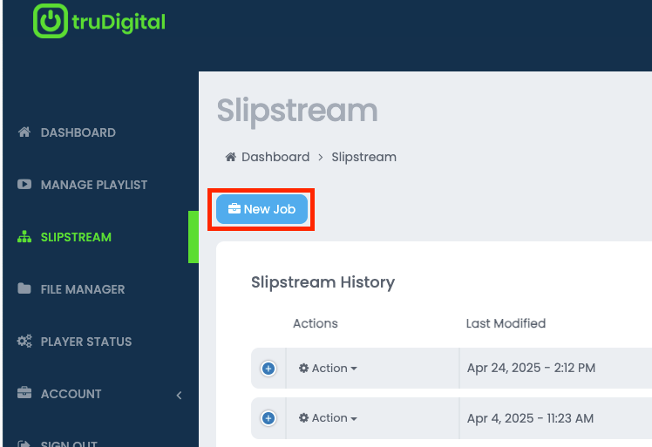Viewport: 652px width, 447px height.
Task: Click the Last Modified column header
Action: point(506,323)
